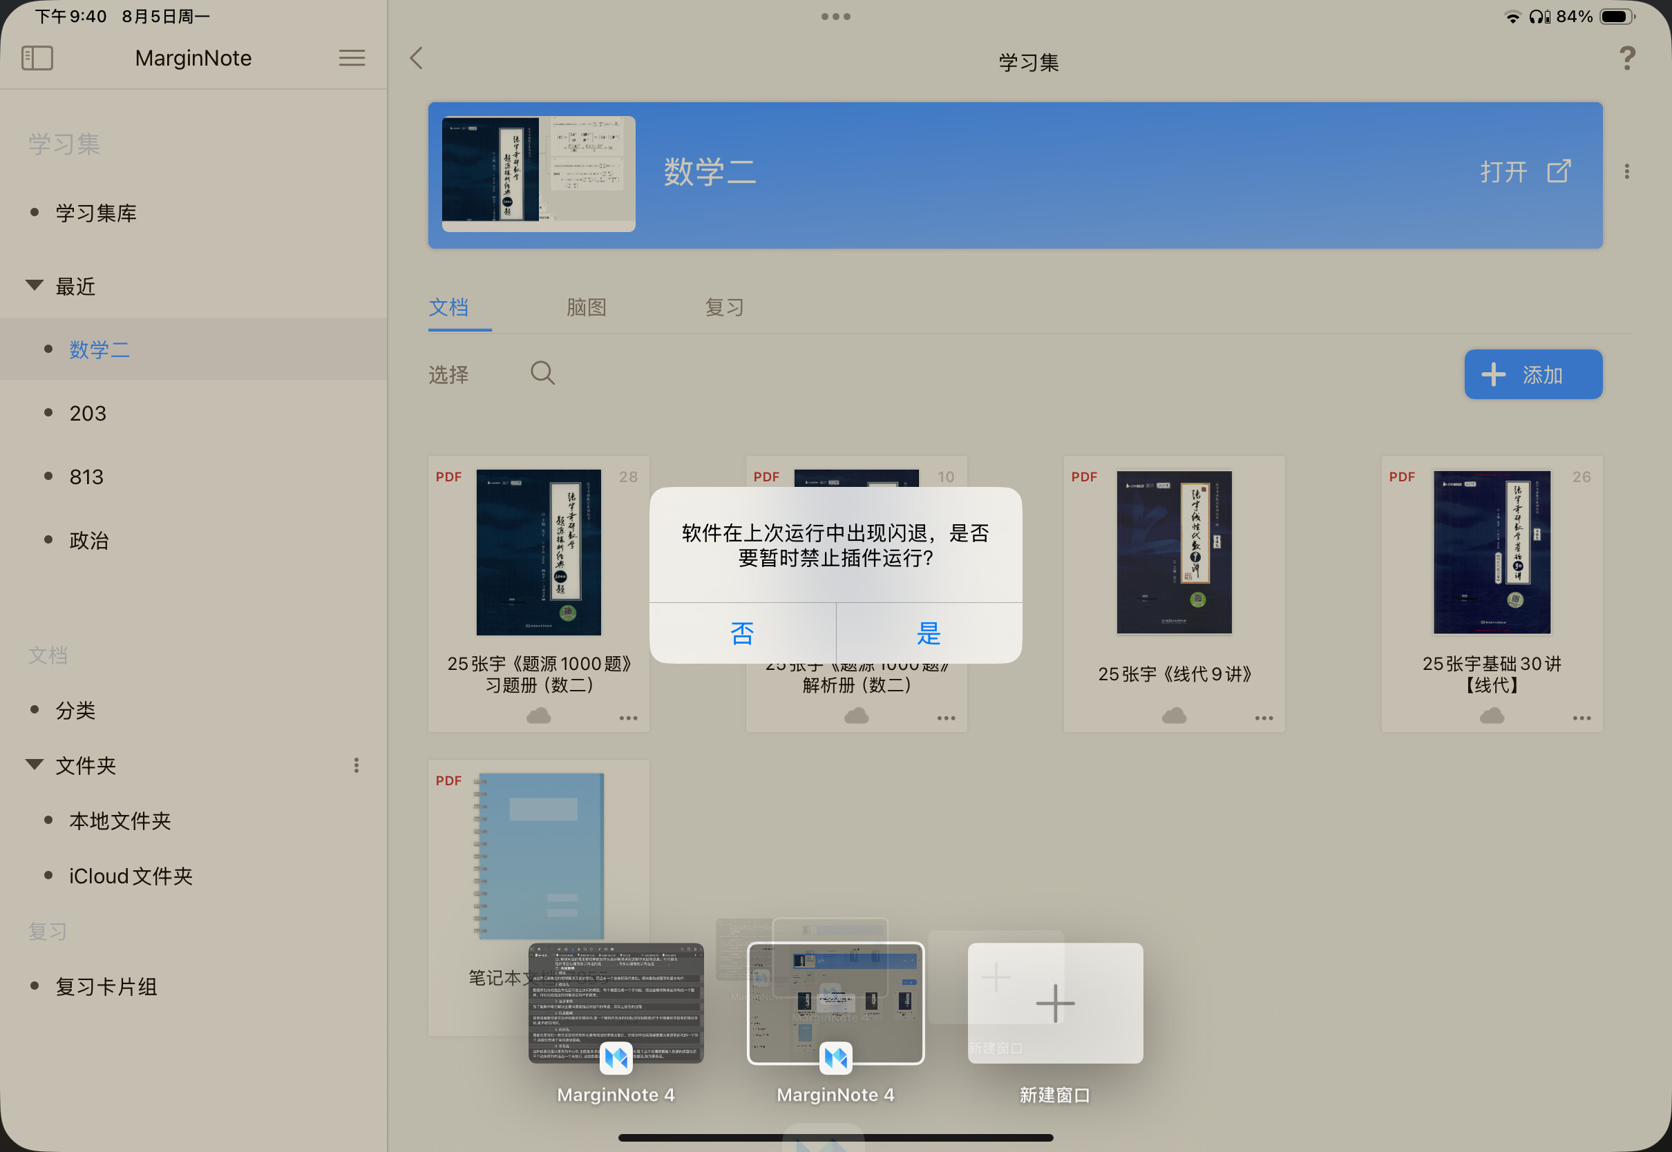Screen dimensions: 1672x1152
Task: Click the back arrow chevron
Action: (417, 58)
